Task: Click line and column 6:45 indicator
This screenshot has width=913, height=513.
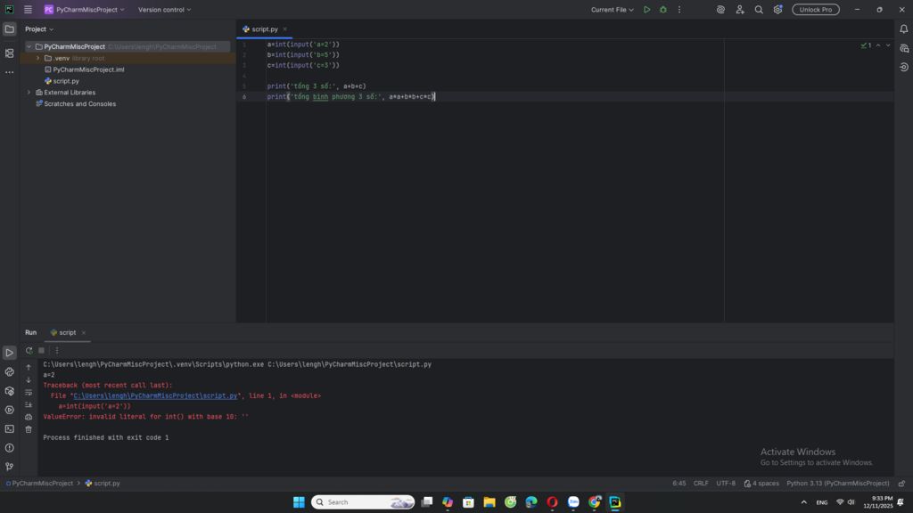Action: [x=679, y=484]
